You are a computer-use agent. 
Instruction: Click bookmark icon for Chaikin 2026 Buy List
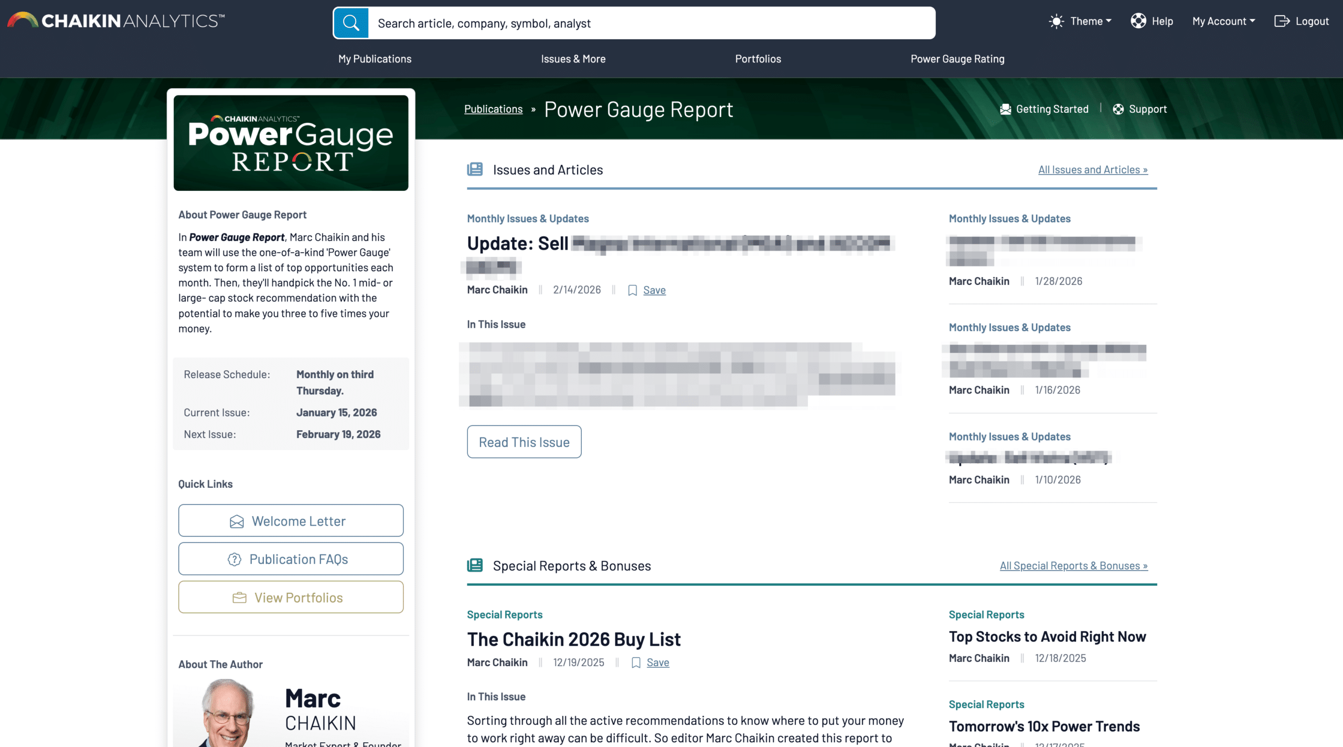pos(636,663)
